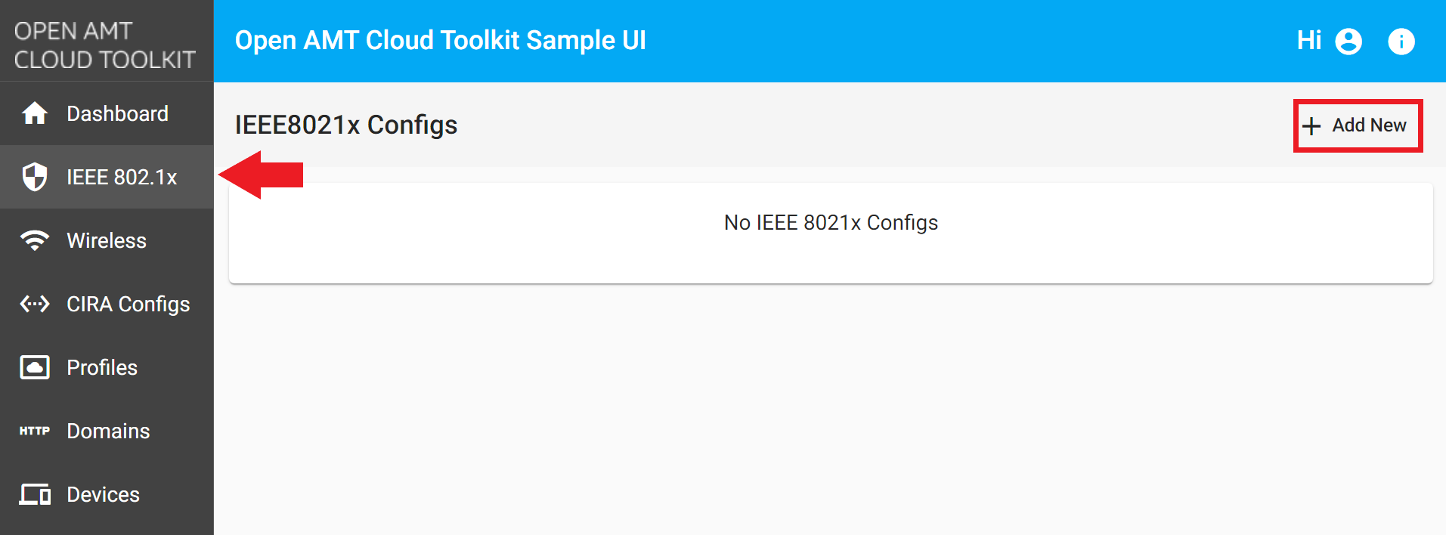Open the user account avatar icon
The width and height of the screenshot is (1446, 535).
click(x=1348, y=41)
